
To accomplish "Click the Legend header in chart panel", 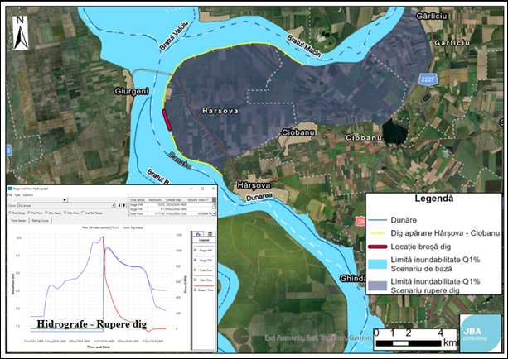I will point(204,240).
